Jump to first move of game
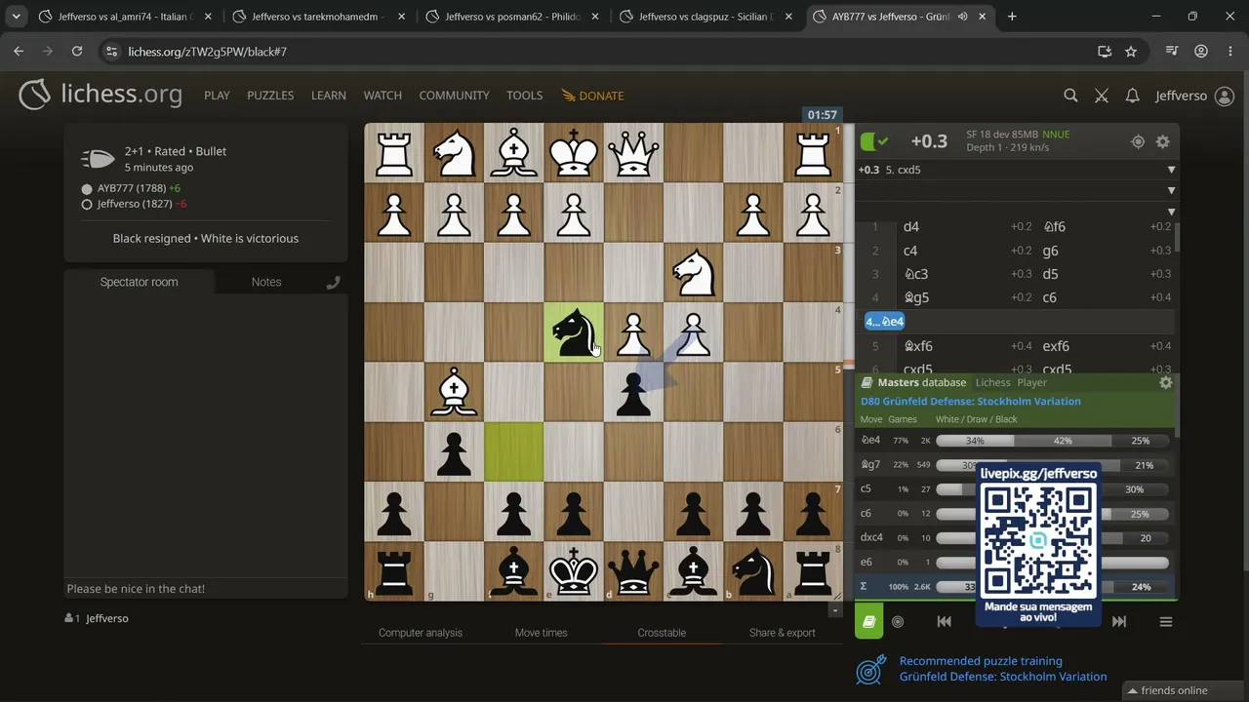Screen dimensions: 1249x702 point(944,621)
